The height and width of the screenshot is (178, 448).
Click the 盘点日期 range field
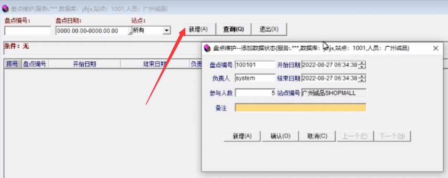click(92, 31)
